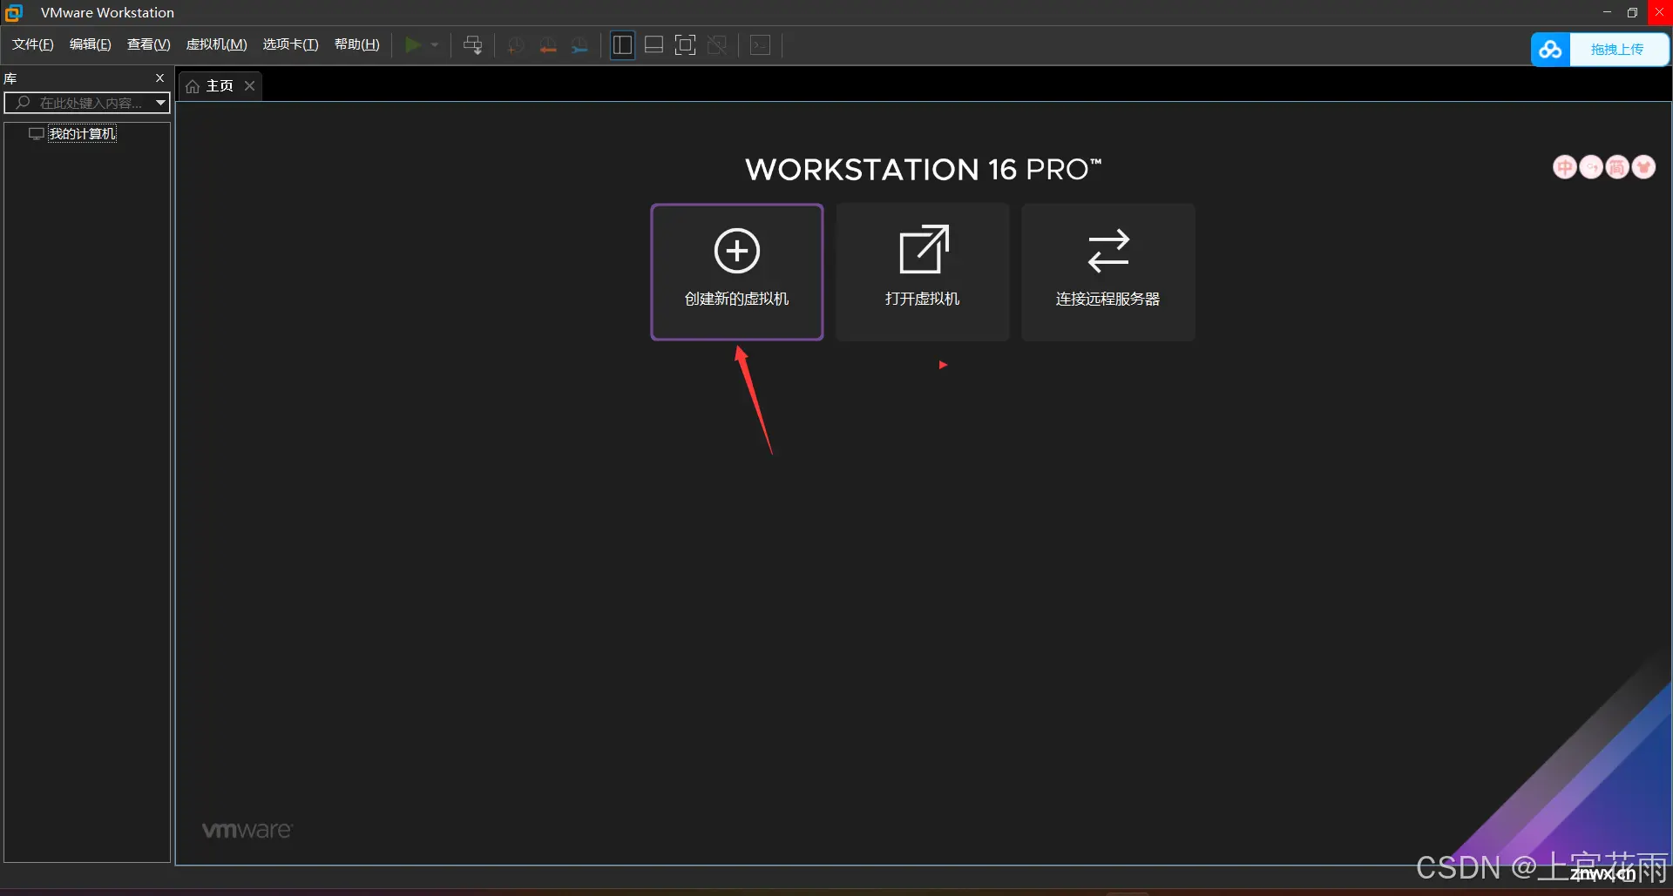Viewport: 1673px width, 896px height.
Task: Open the 查看(V) menu
Action: (149, 44)
